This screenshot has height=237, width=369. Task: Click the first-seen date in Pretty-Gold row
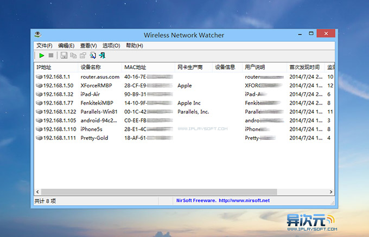tap(306, 138)
